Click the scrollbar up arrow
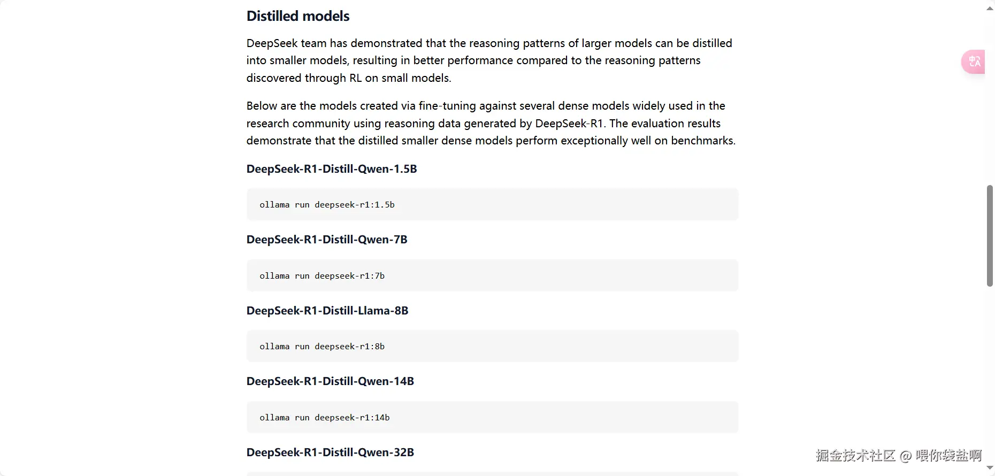The width and height of the screenshot is (995, 476). click(990, 8)
